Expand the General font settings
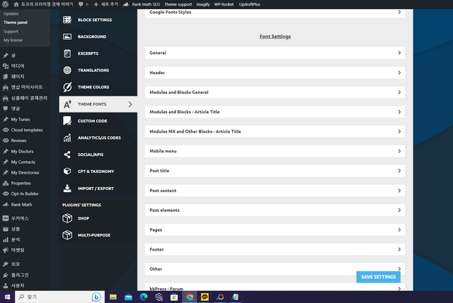 [x=275, y=53]
